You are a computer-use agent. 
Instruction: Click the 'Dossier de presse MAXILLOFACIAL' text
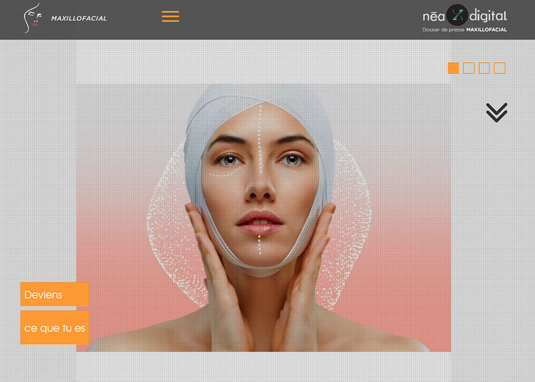tap(464, 30)
